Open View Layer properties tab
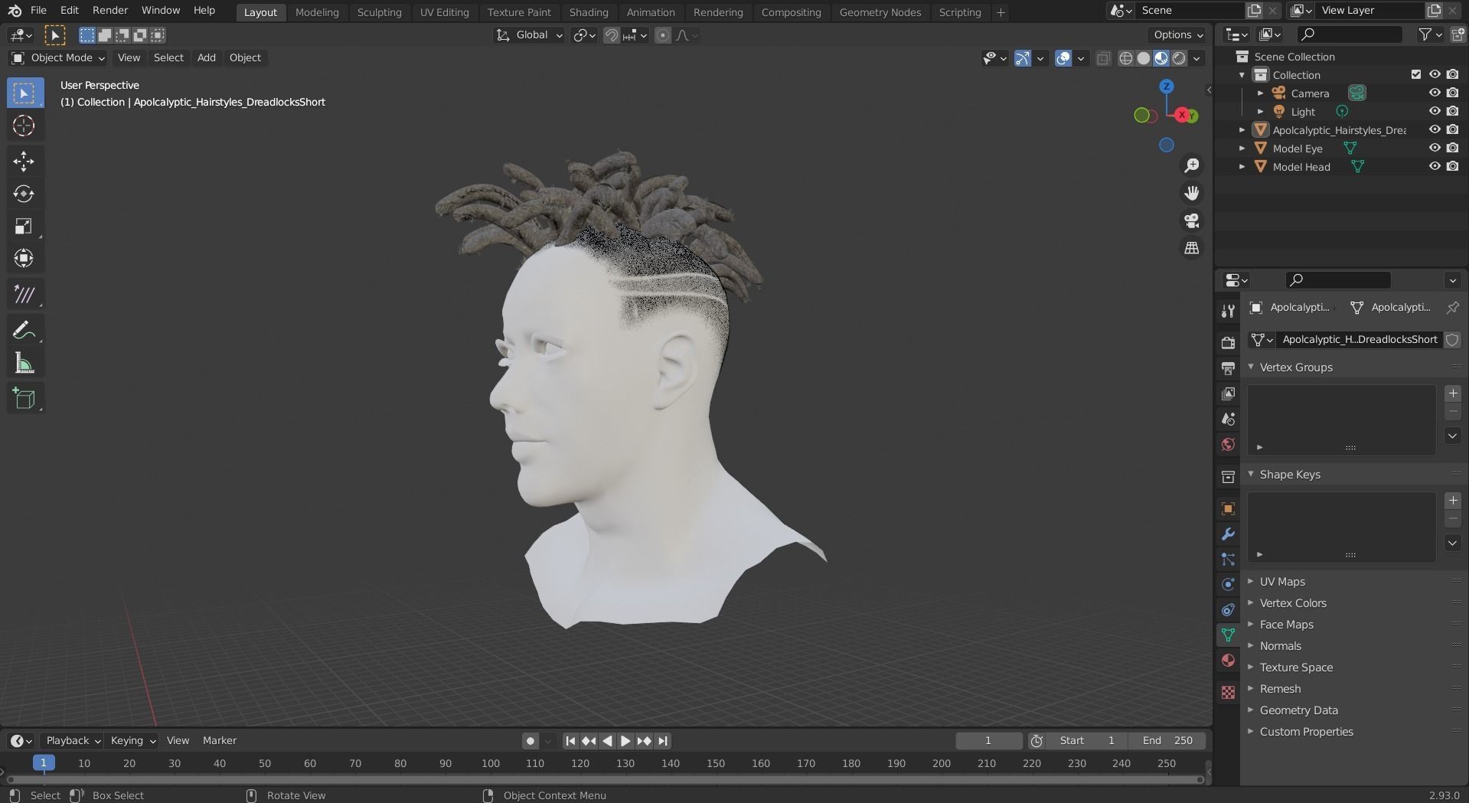Viewport: 1469px width, 803px height. [x=1228, y=393]
